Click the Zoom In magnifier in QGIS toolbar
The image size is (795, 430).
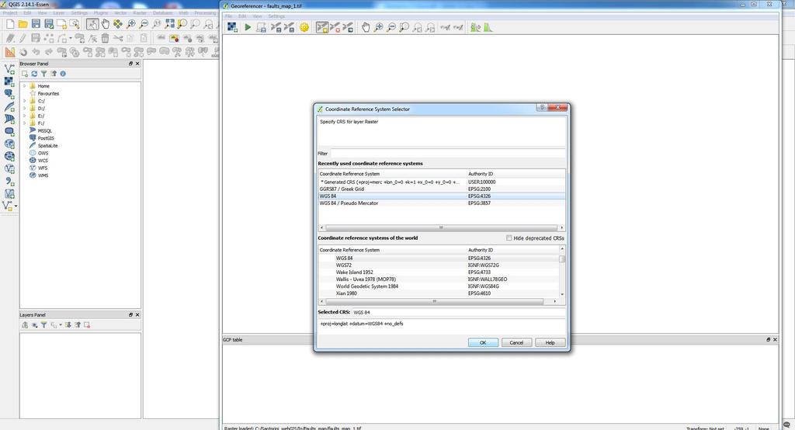point(131,24)
